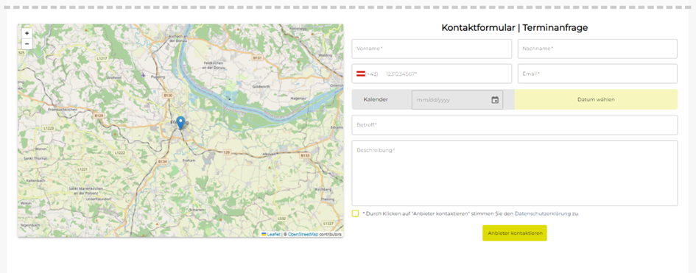Select the Austrian flag country code
This screenshot has width=696, height=273.
pyautogui.click(x=361, y=74)
